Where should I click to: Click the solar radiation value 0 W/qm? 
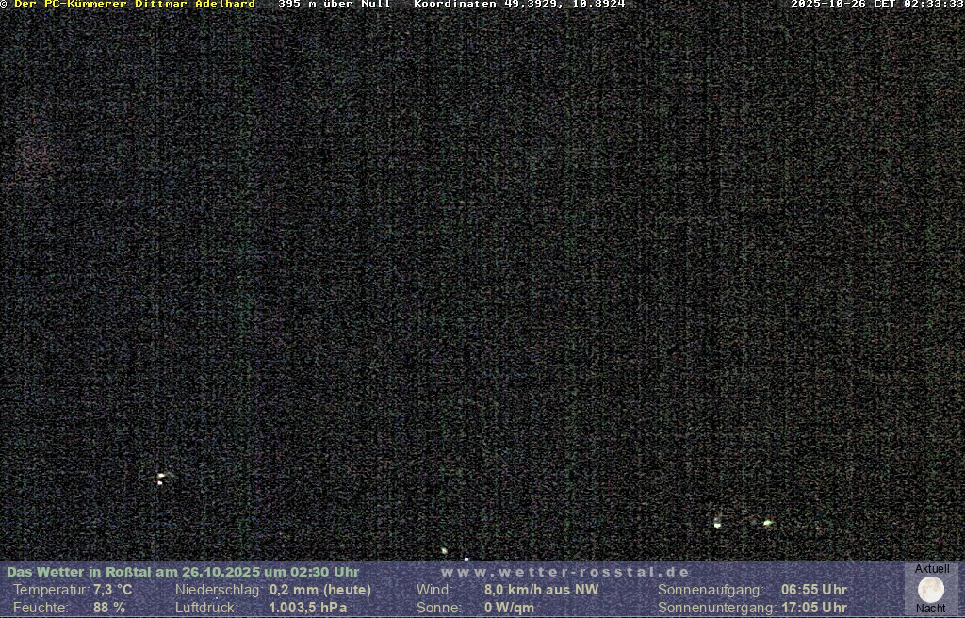click(x=509, y=608)
